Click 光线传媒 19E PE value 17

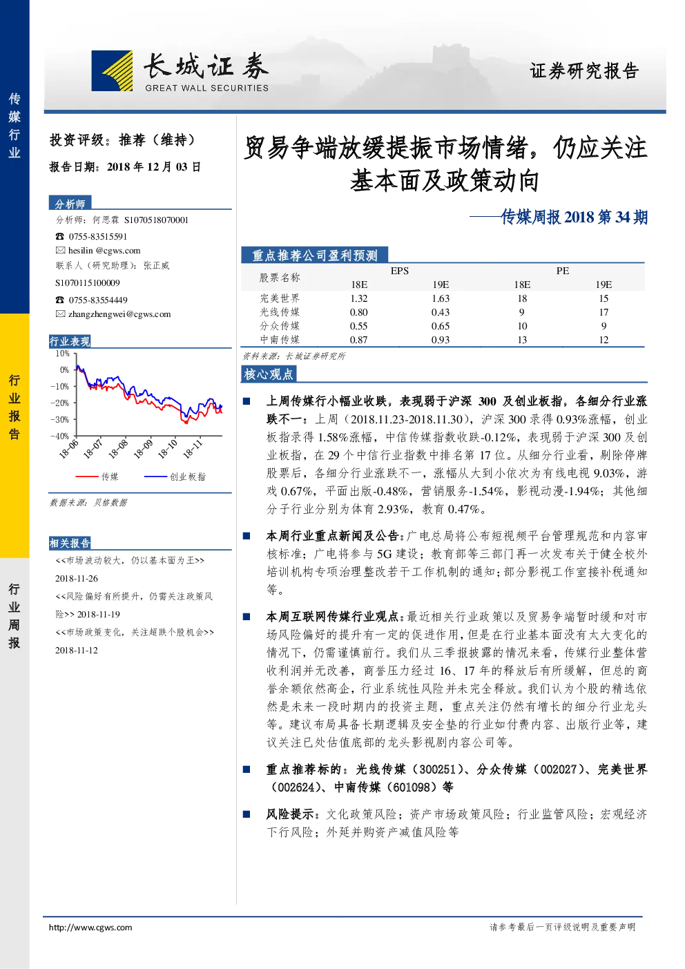pos(604,312)
